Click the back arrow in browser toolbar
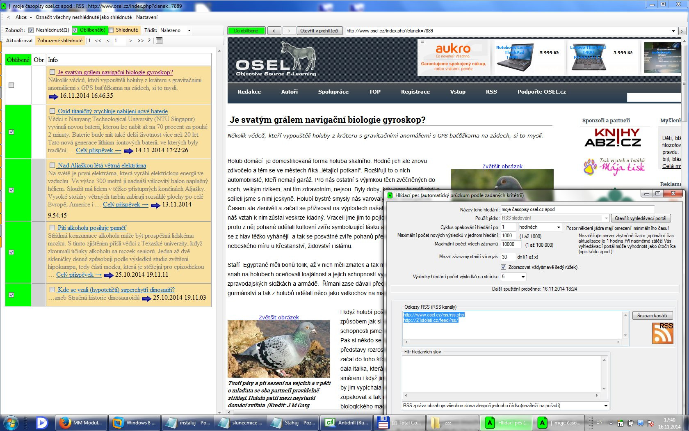Image resolution: width=689 pixels, height=431 pixels. (274, 31)
